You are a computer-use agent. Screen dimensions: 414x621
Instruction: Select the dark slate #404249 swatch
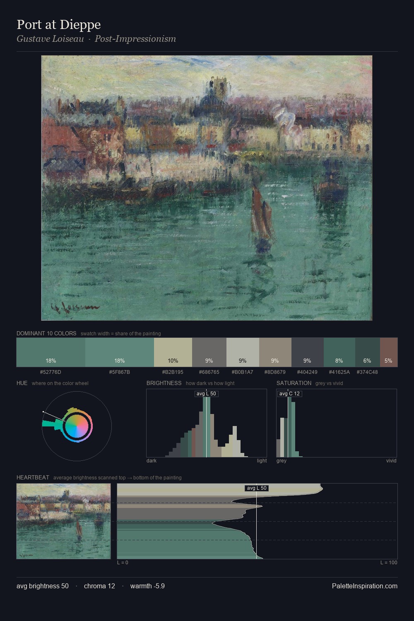[307, 352]
